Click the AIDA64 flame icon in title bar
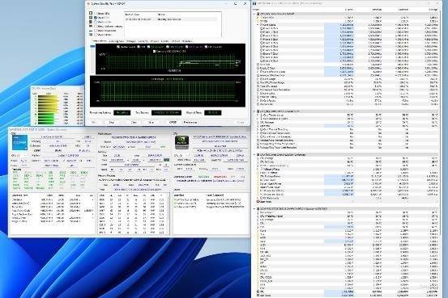Viewport: 448px width, 298px height. (x=88, y=4)
